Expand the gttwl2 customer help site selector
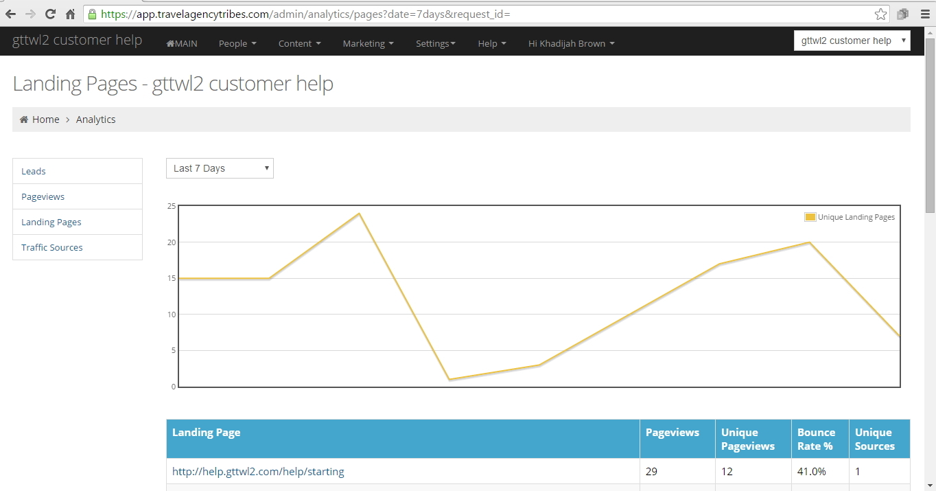 point(852,41)
